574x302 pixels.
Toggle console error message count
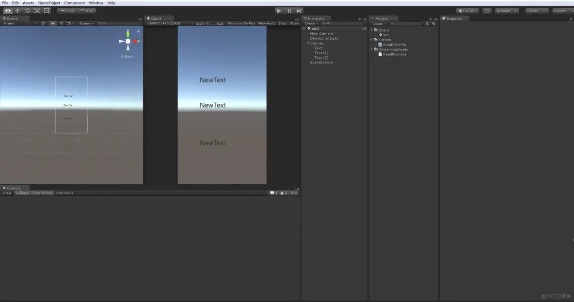pyautogui.click(x=294, y=193)
